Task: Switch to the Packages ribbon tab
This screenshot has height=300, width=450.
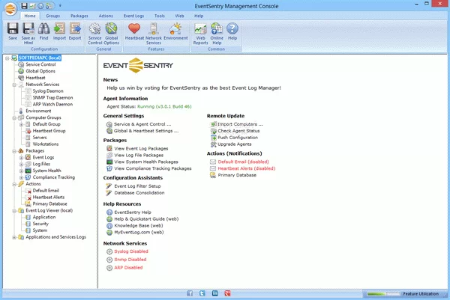Action: tap(79, 16)
